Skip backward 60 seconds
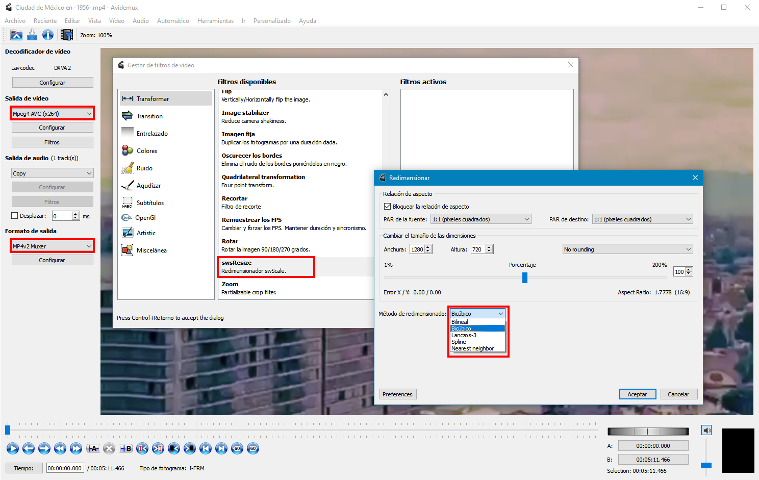Viewport: 759px width, 480px height. tap(237, 448)
